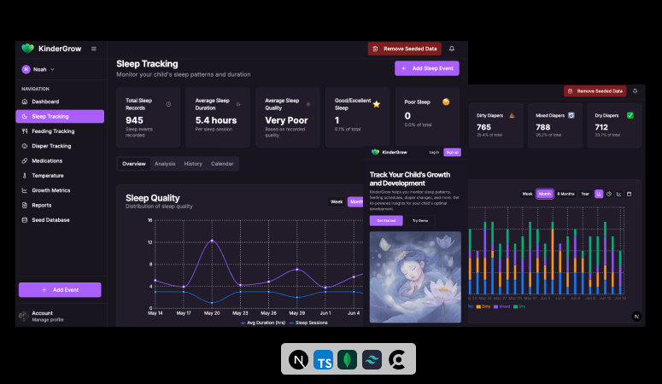Screen dimensions: 662x384
Task: Switch to the Analysis tab
Action: tap(165, 163)
